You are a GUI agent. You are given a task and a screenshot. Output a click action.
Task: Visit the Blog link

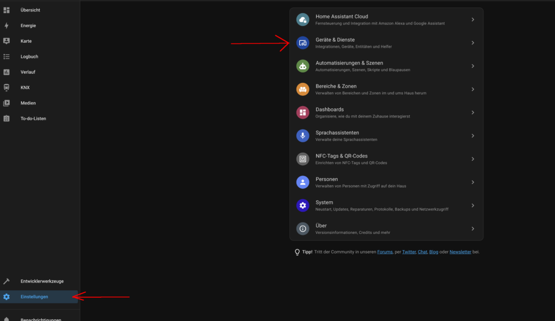tap(434, 252)
